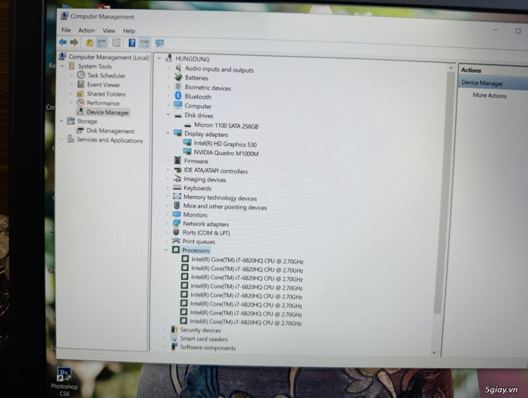
Task: Select the Batteries category icon
Action: point(179,78)
